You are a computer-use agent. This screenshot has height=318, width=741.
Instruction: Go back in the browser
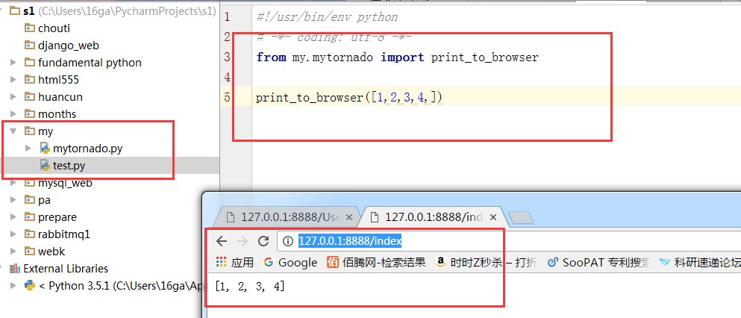click(x=221, y=241)
